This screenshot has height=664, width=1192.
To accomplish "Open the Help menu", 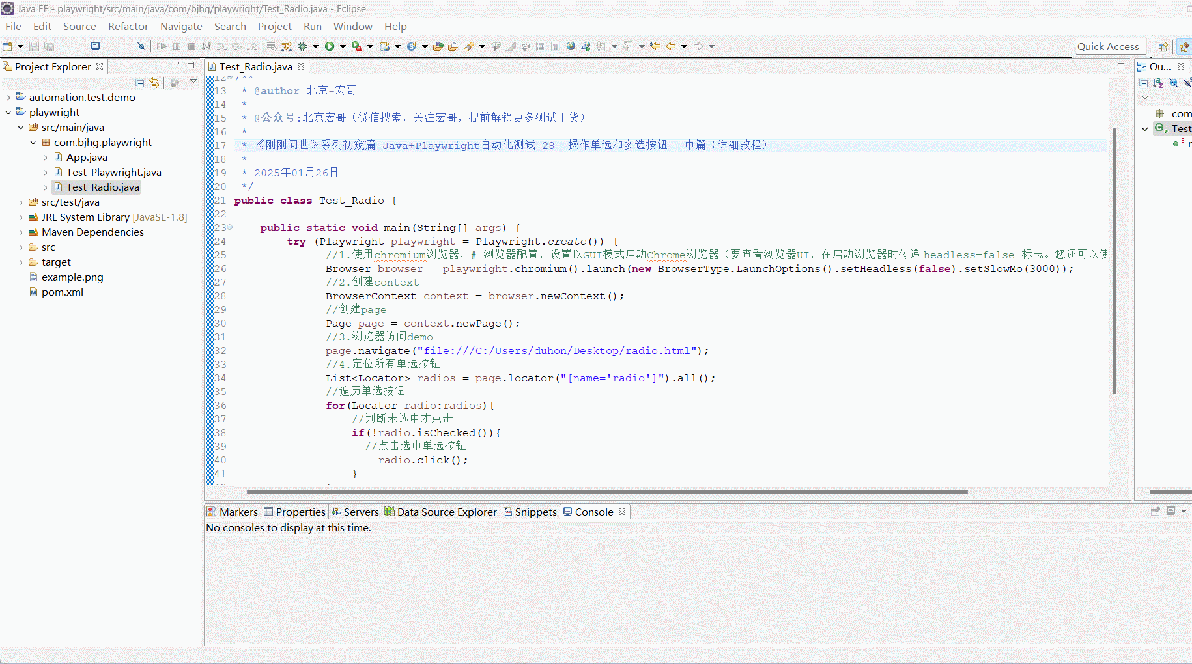I will 395,26.
